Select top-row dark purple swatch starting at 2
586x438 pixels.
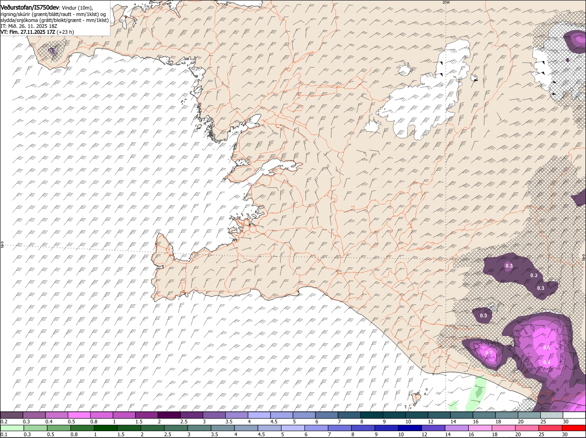coord(169,415)
